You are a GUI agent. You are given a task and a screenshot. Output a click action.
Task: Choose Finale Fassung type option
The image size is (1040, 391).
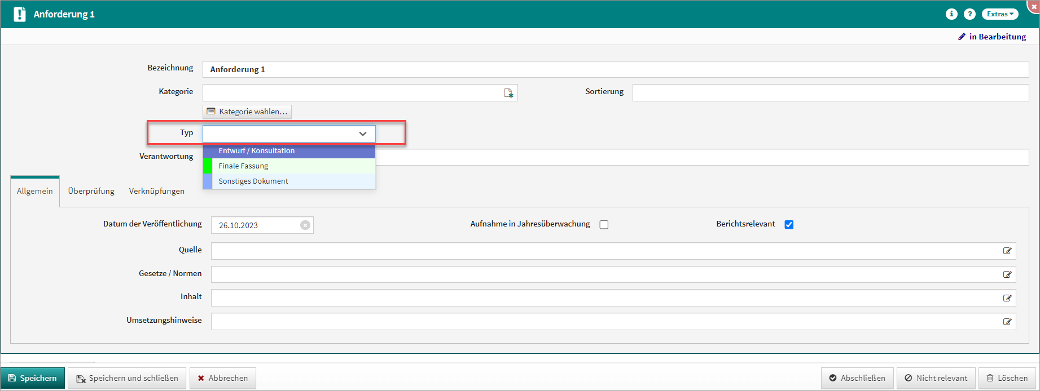coord(243,166)
